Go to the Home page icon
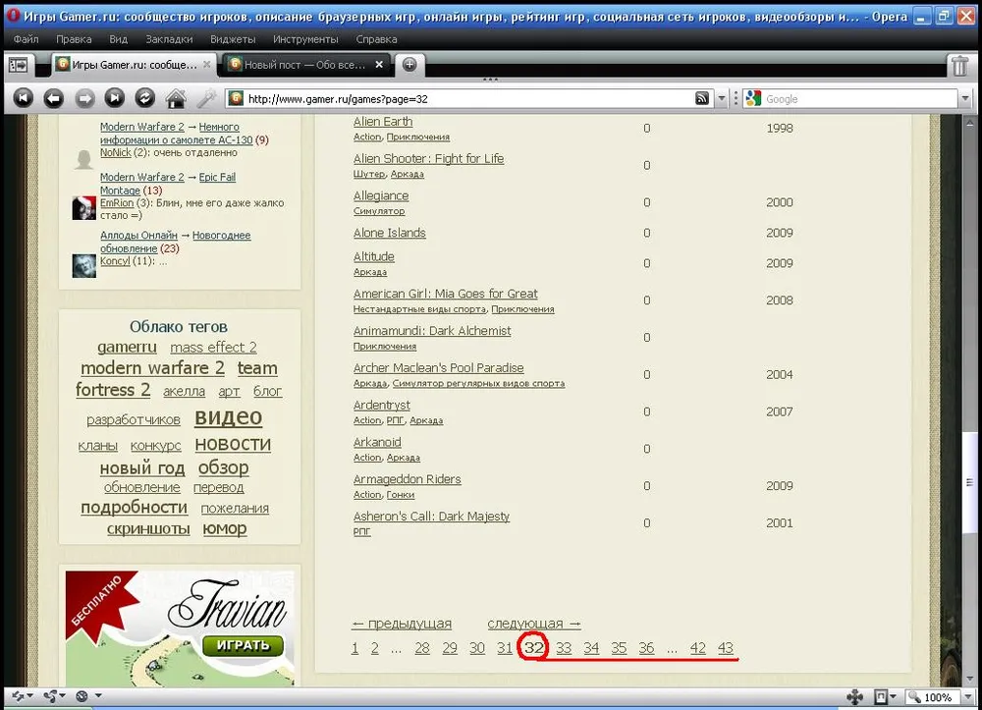Image resolution: width=982 pixels, height=710 pixels. [176, 98]
